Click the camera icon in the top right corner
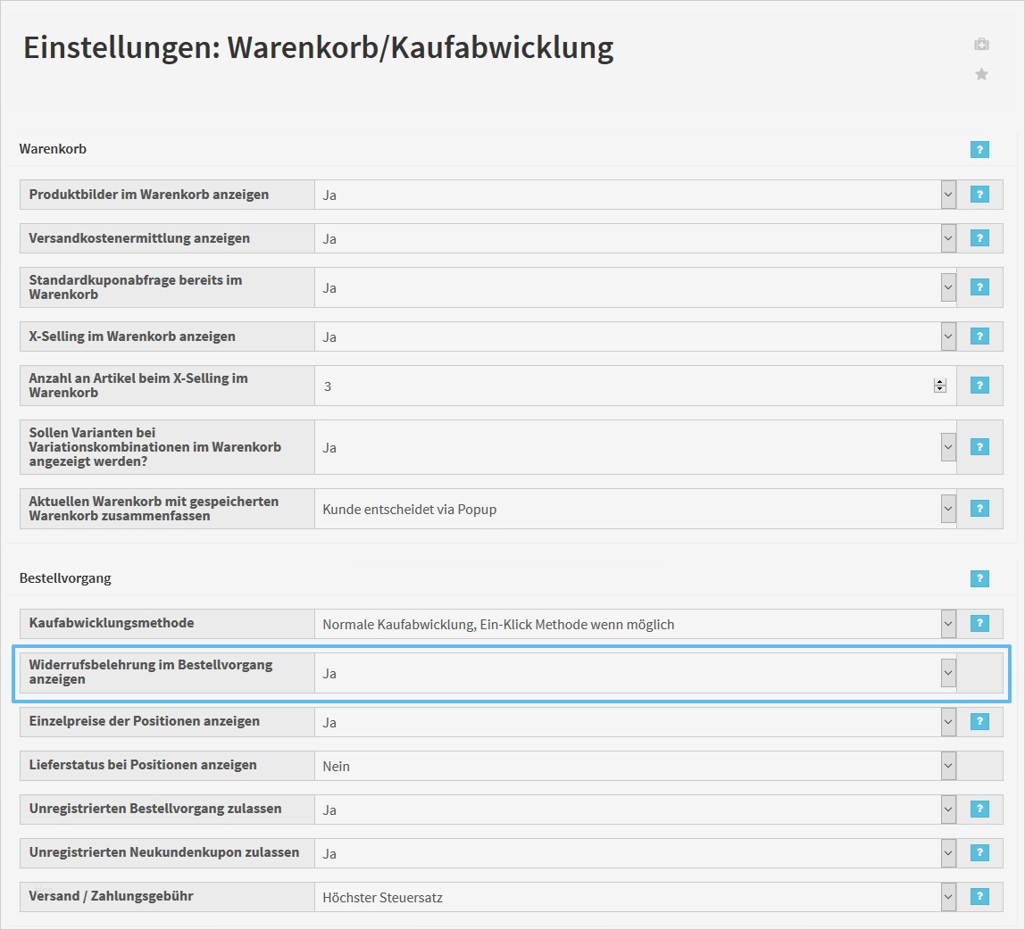Screen dimensions: 1025x930 tap(981, 43)
